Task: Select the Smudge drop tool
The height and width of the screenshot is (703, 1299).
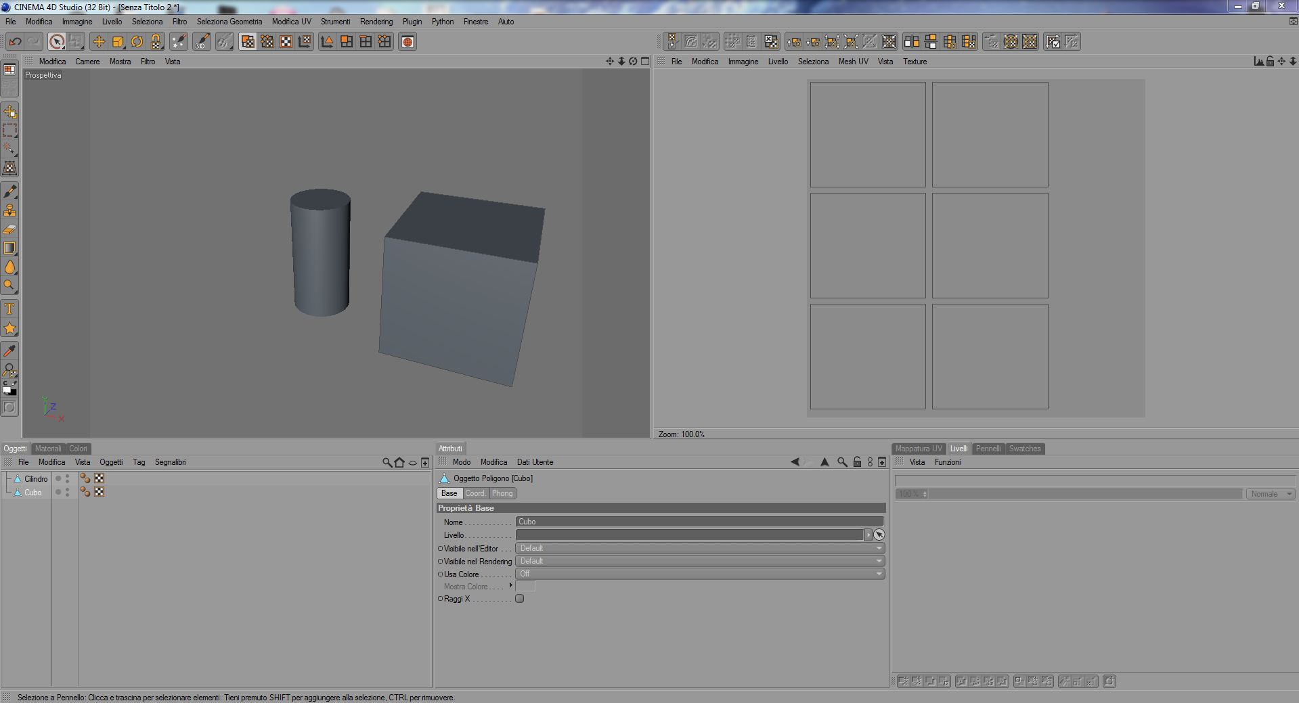Action: click(x=10, y=267)
